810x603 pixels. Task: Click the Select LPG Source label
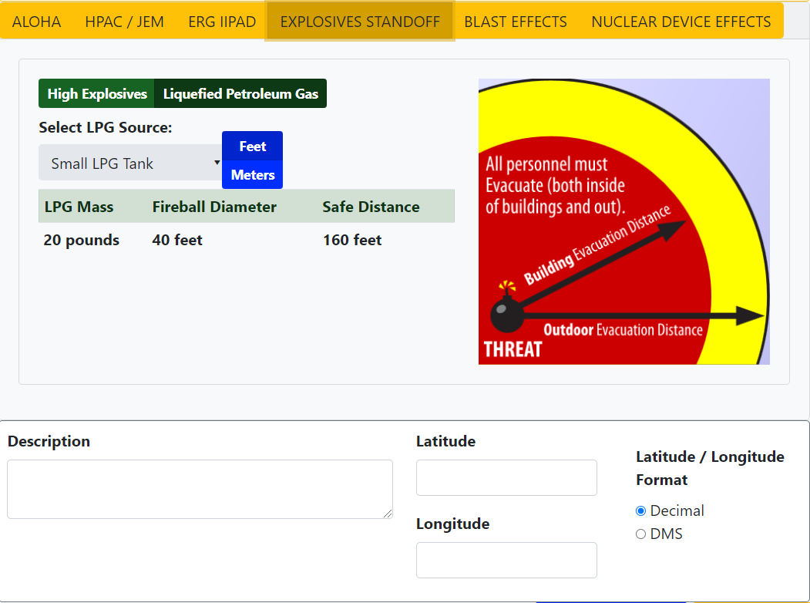(x=106, y=127)
